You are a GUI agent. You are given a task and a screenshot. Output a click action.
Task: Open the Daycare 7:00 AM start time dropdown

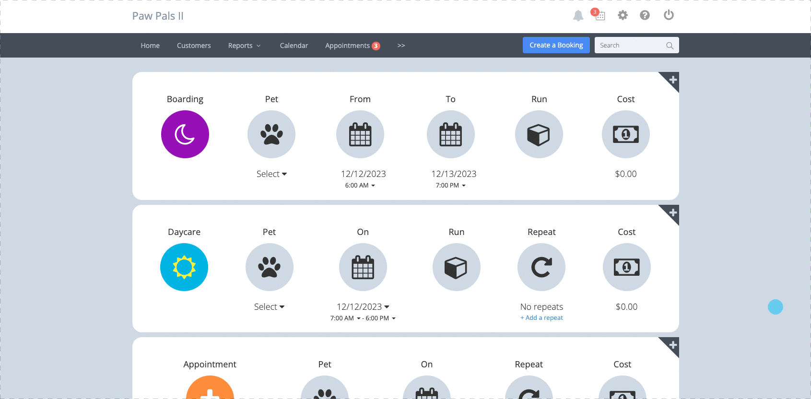click(x=345, y=318)
